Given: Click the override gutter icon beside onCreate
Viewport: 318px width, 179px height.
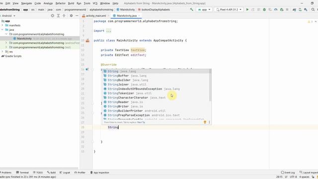Looking at the screenshot, I should [87, 70].
